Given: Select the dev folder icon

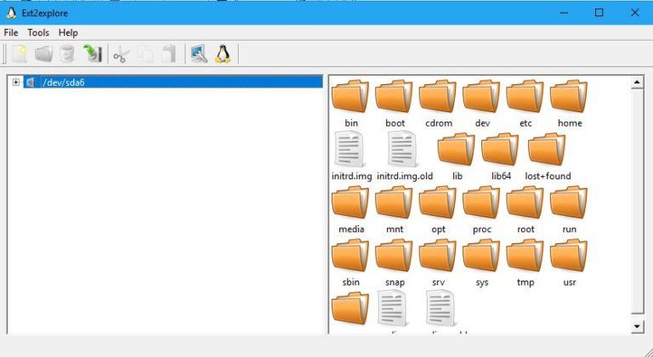Looking at the screenshot, I should pyautogui.click(x=481, y=96).
